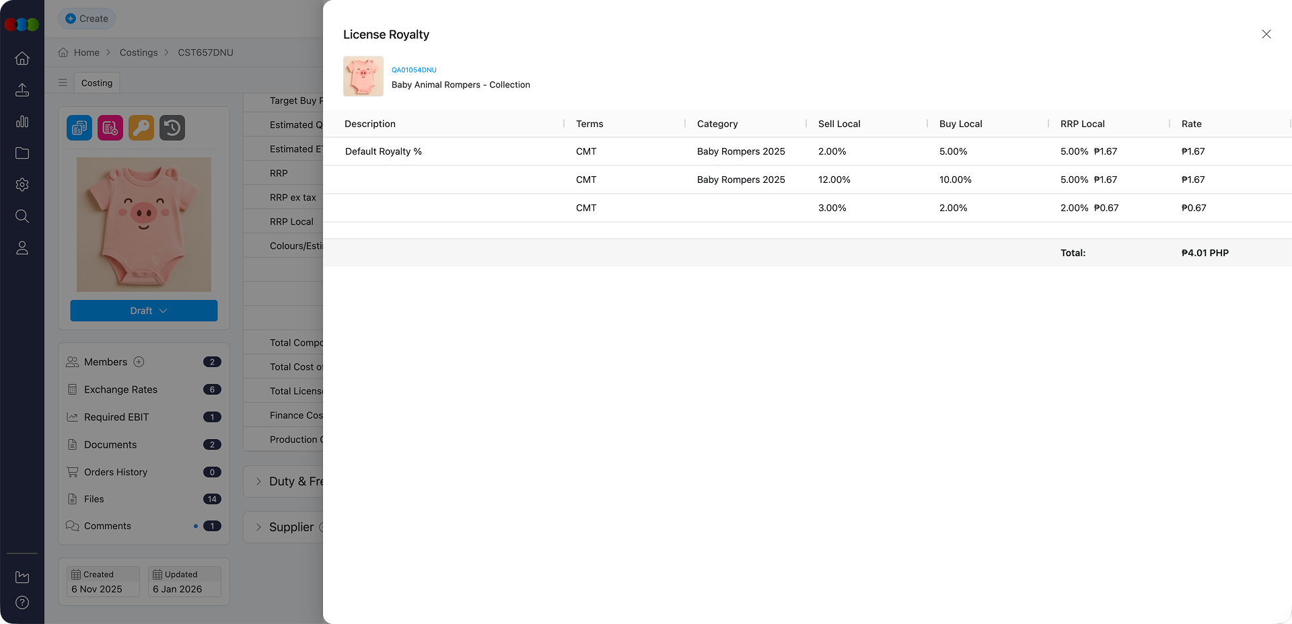1292x624 pixels.
Task: Open the Draft status dropdown
Action: click(x=144, y=311)
